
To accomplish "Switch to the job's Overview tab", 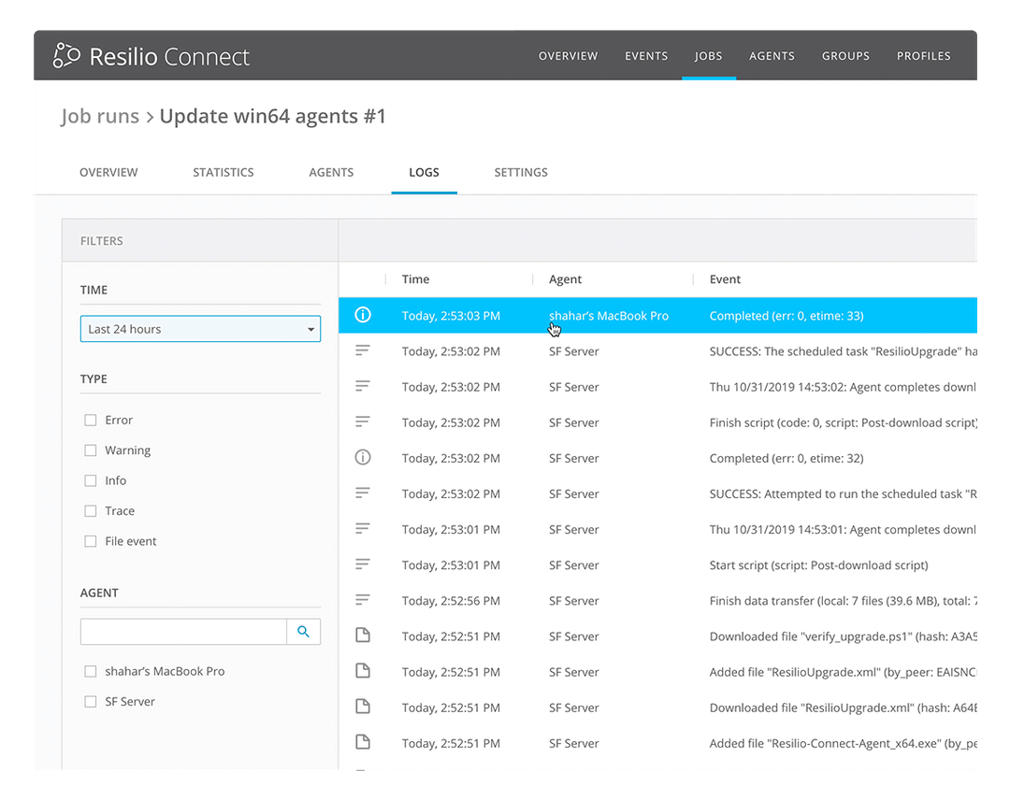I will tap(108, 173).
